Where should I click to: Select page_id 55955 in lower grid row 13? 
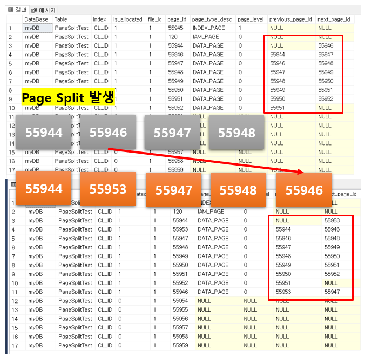182,310
